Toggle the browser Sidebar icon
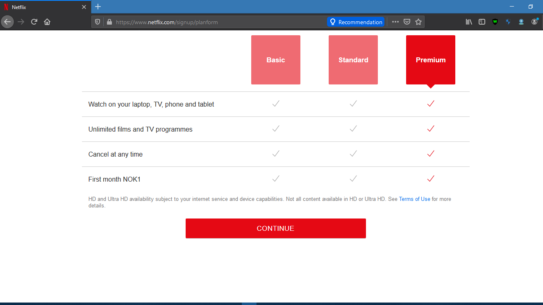 coord(482,21)
